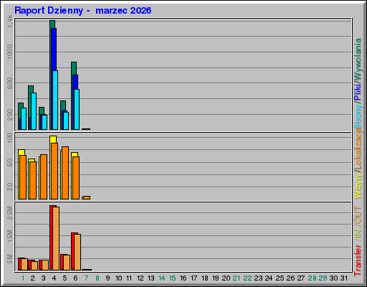Click day 30 label on x-axis

pos(334,278)
